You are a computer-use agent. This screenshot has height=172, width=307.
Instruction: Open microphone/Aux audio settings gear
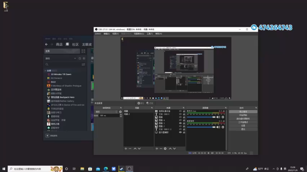click(x=223, y=117)
